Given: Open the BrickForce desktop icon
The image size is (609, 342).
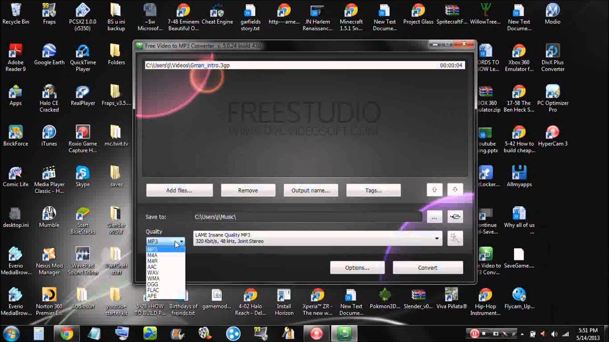Looking at the screenshot, I should click(16, 136).
